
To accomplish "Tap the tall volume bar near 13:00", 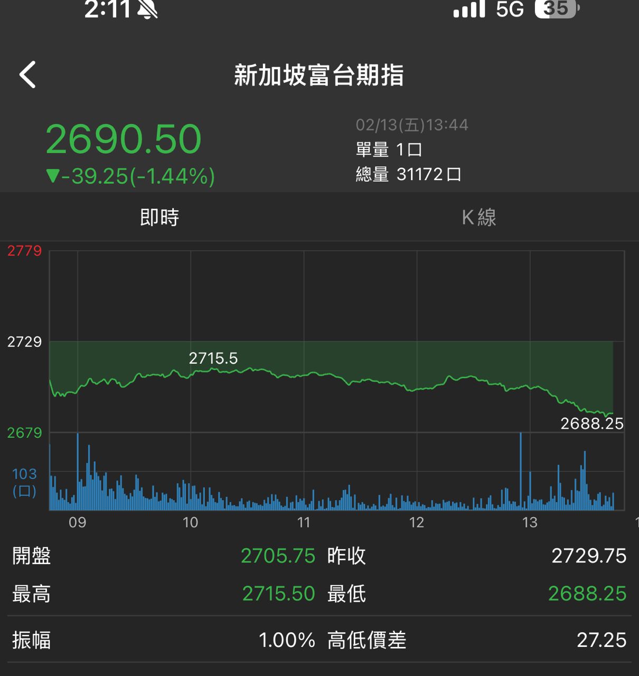I will click(x=521, y=470).
